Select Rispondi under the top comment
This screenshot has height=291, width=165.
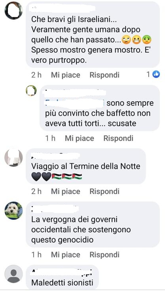click(x=104, y=75)
